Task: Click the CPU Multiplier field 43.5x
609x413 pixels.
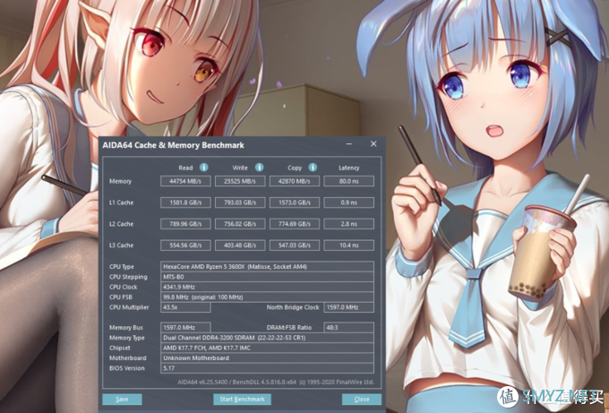Action: tap(185, 307)
